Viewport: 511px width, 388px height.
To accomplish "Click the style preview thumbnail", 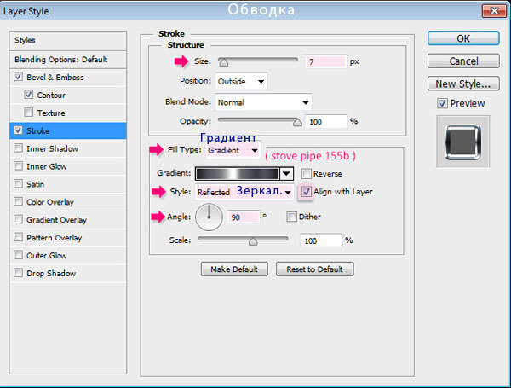I will (x=462, y=142).
